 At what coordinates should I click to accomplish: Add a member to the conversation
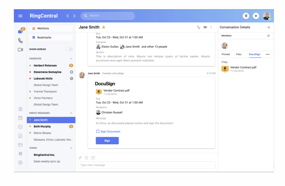click(x=268, y=36)
